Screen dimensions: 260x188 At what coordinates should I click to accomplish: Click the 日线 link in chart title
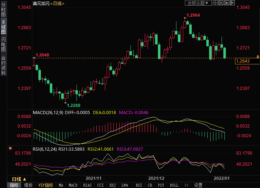(57, 3)
